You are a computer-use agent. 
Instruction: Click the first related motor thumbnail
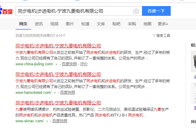tap(193, 61)
